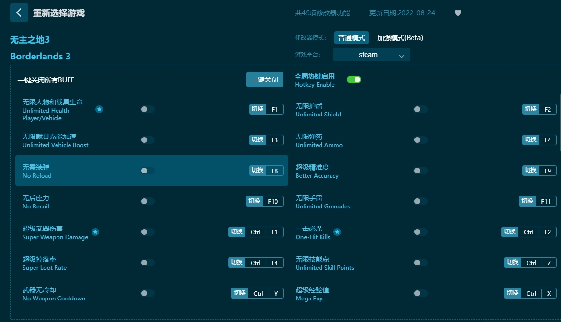This screenshot has width=561, height=322.
Task: Click star icon beside One-Hit Kills
Action: click(337, 232)
